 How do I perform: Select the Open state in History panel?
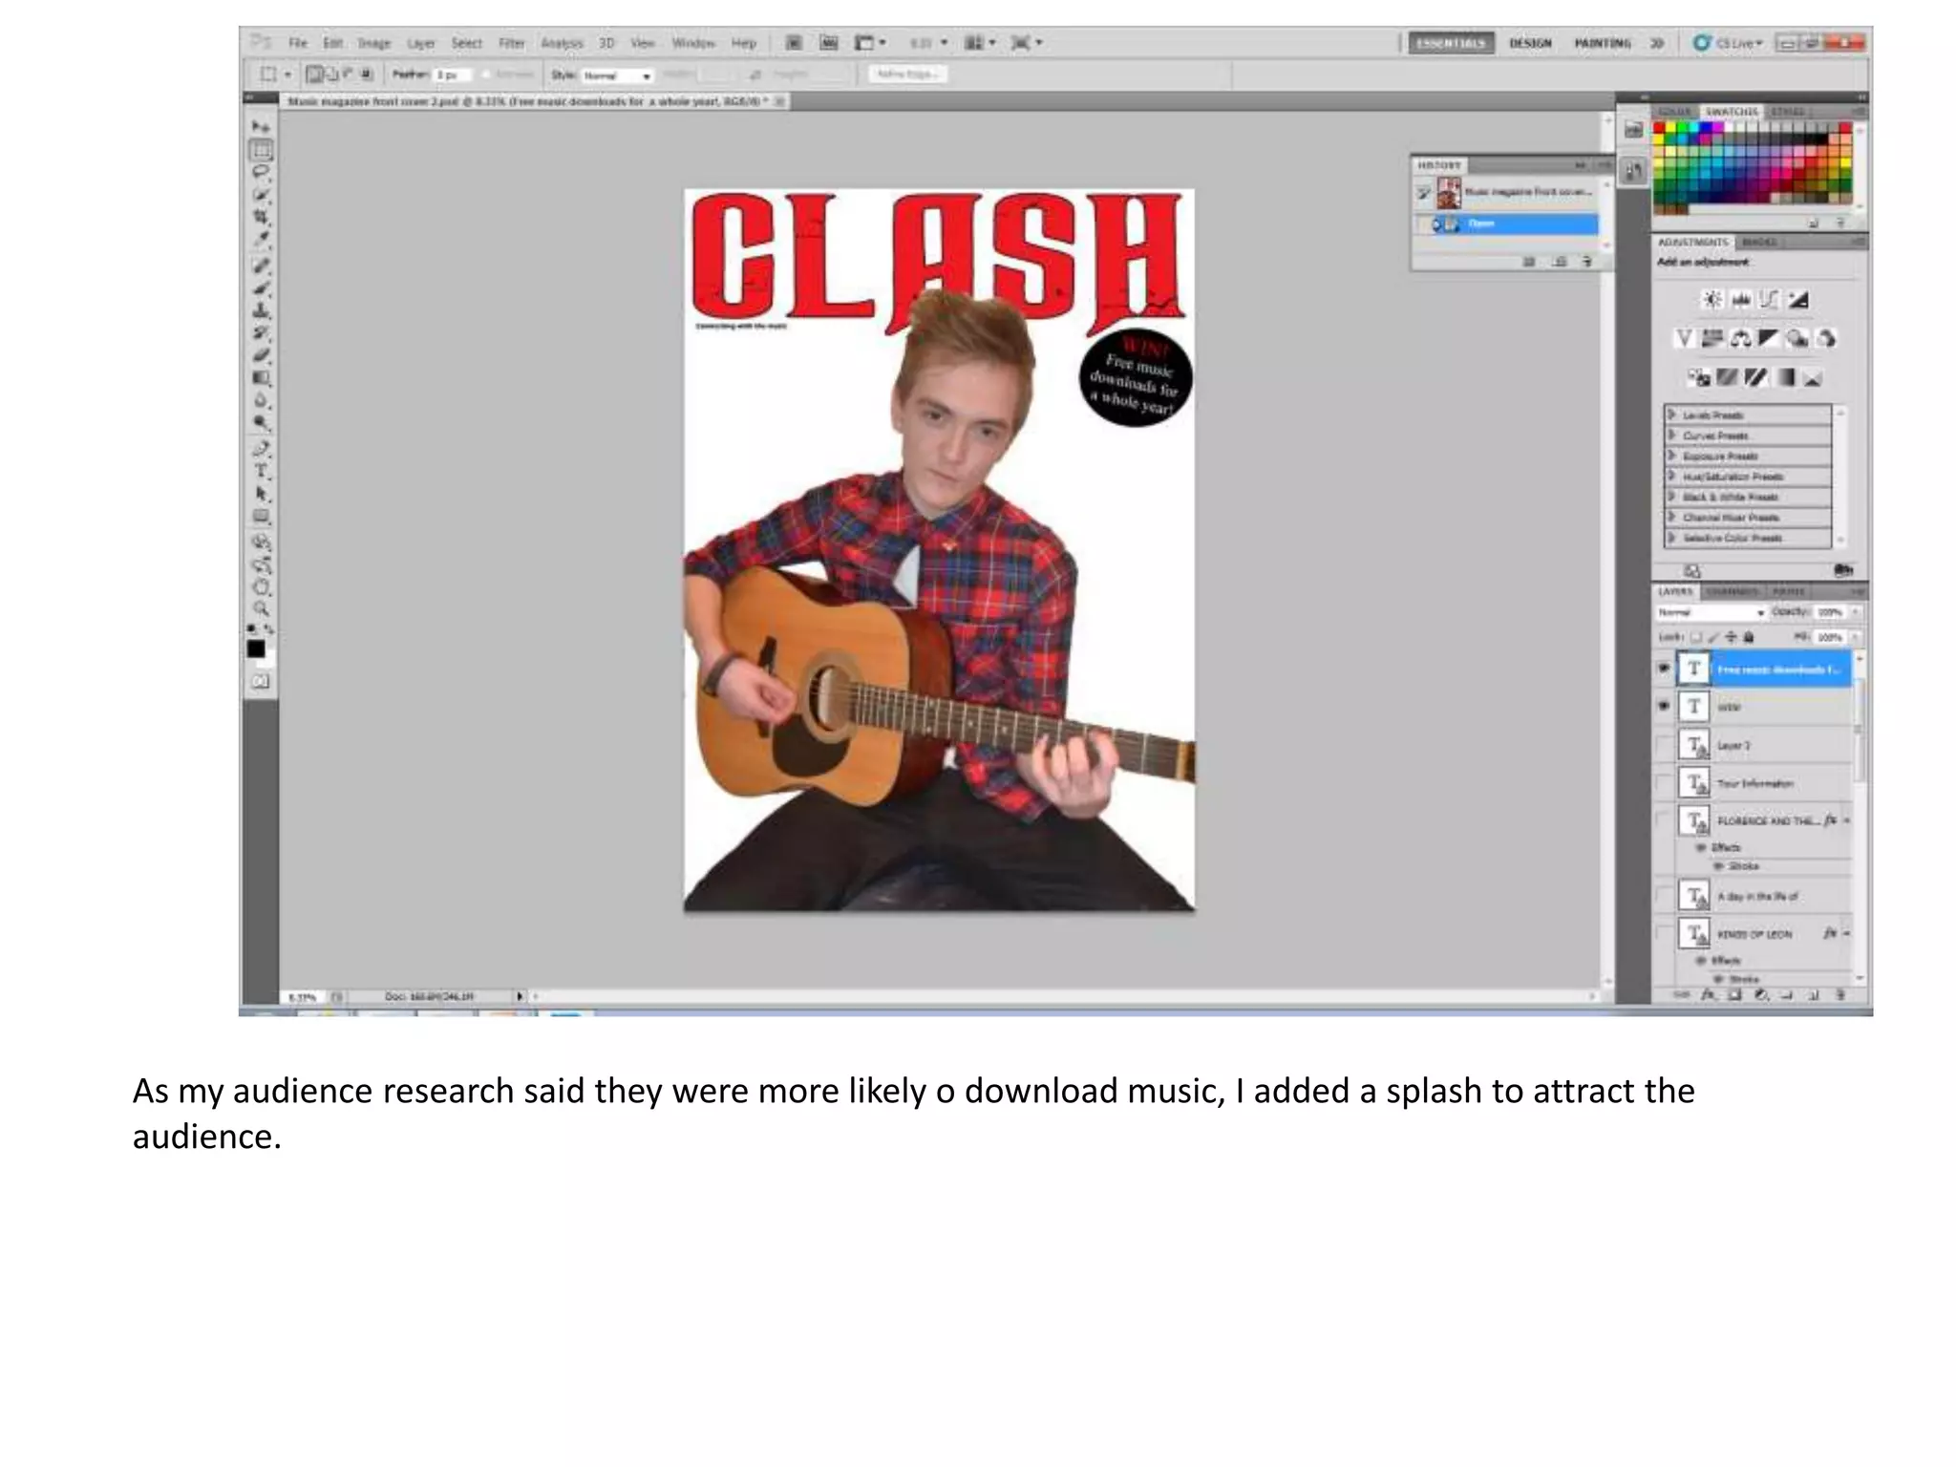tap(1509, 224)
